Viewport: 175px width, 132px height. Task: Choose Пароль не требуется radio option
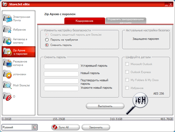[47, 40]
